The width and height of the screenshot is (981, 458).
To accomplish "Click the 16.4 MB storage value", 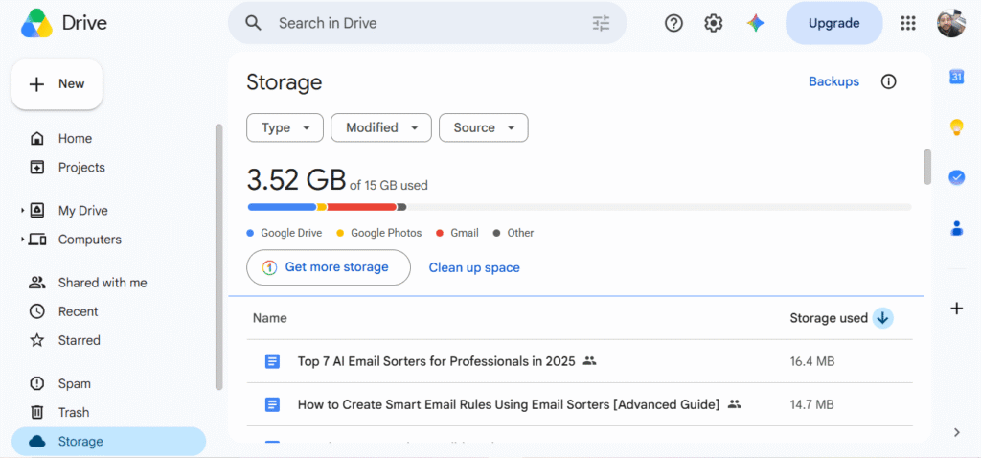I will (812, 361).
